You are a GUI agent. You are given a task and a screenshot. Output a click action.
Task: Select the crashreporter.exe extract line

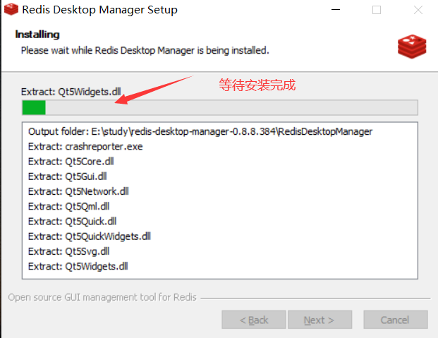[85, 147]
